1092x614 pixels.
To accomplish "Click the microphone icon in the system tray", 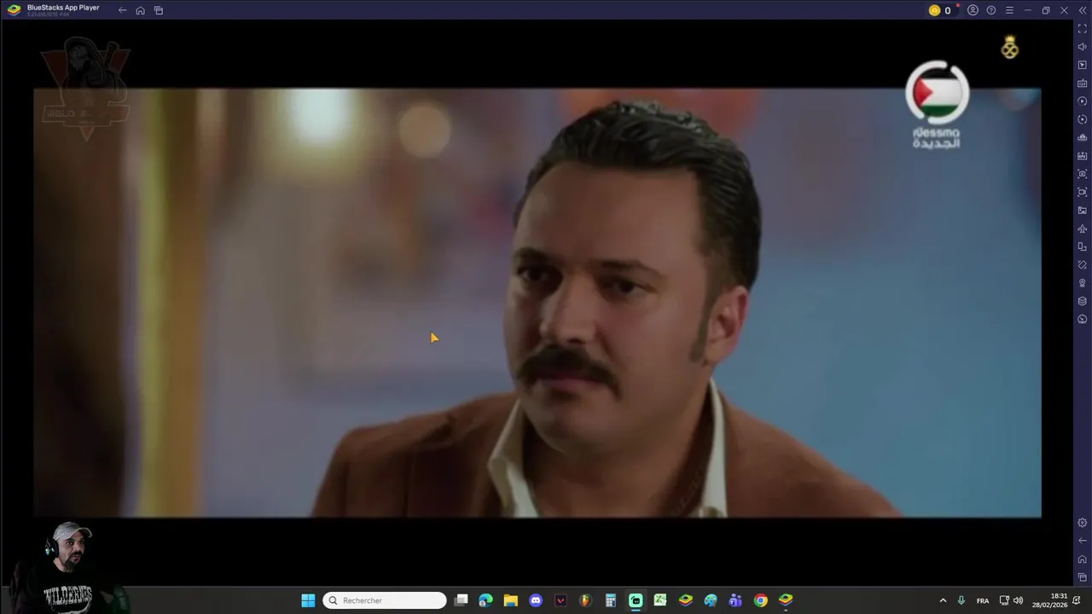I will click(961, 600).
